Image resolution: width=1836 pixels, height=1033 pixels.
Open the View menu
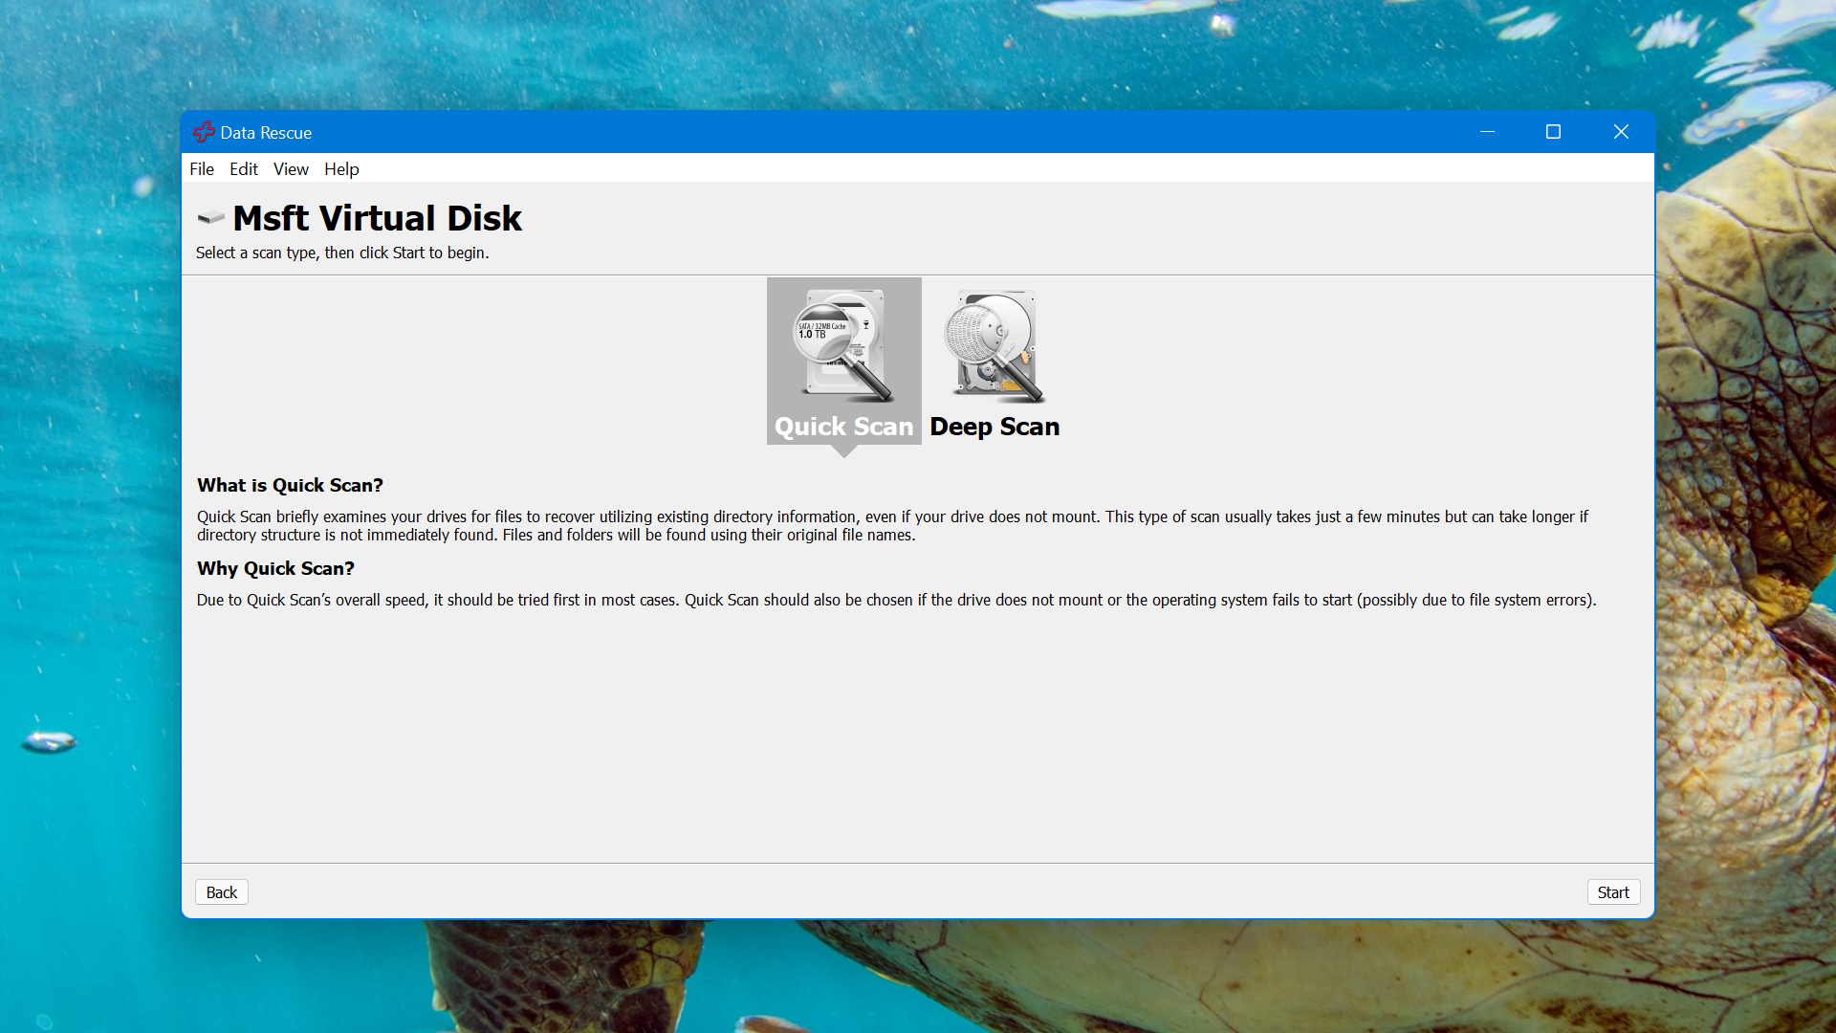tap(291, 169)
